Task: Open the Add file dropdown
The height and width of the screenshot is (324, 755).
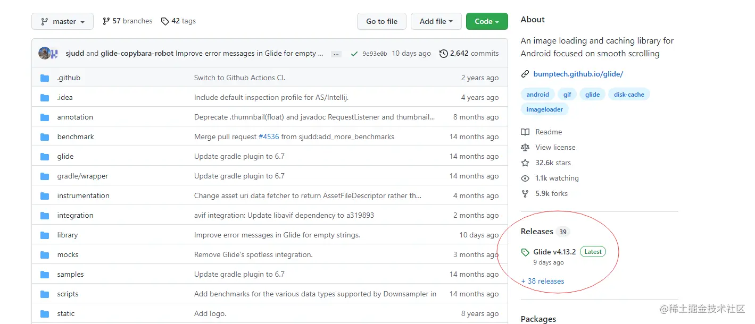Action: [436, 21]
